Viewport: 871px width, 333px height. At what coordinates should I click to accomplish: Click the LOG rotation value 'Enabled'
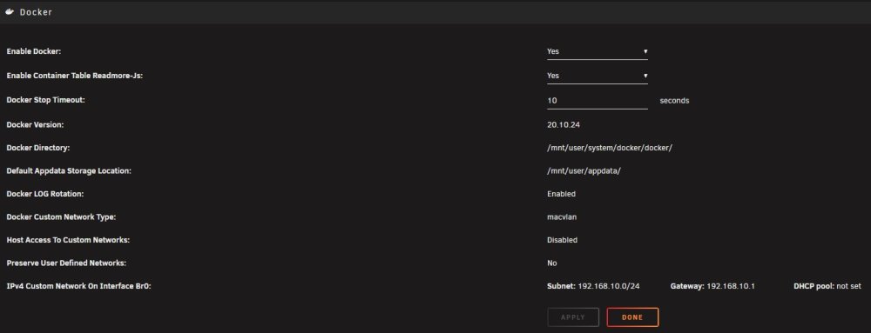pos(561,195)
